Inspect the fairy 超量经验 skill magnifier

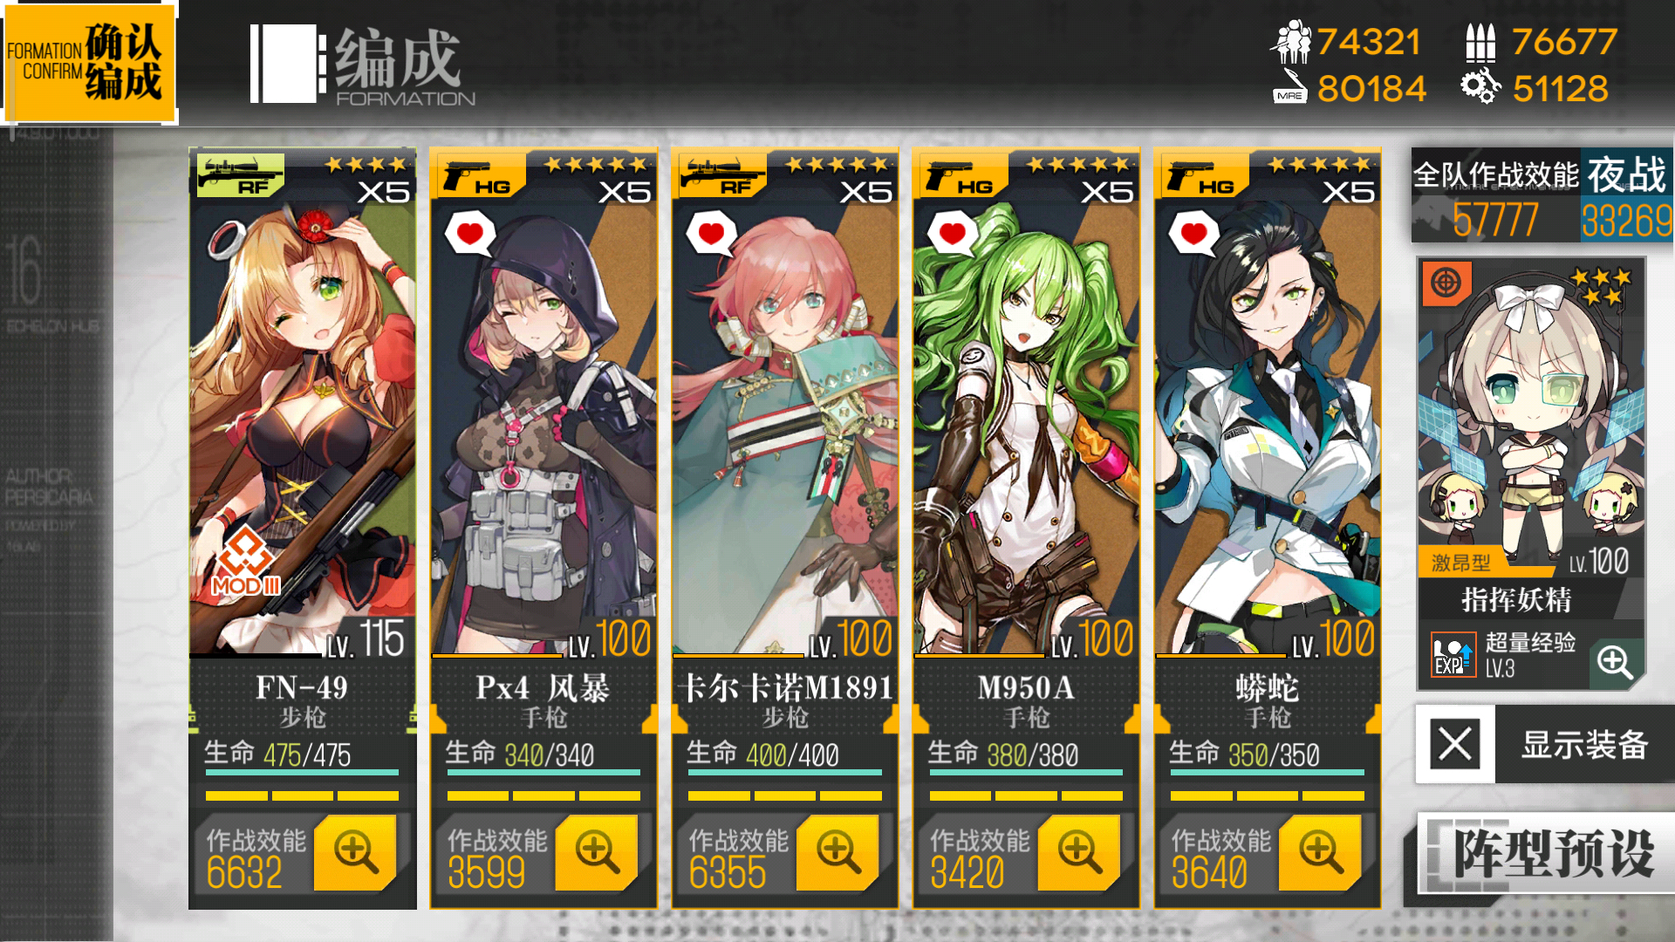(1615, 663)
